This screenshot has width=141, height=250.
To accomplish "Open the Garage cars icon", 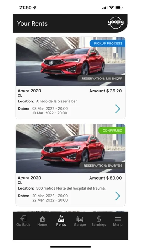I will [80, 219].
